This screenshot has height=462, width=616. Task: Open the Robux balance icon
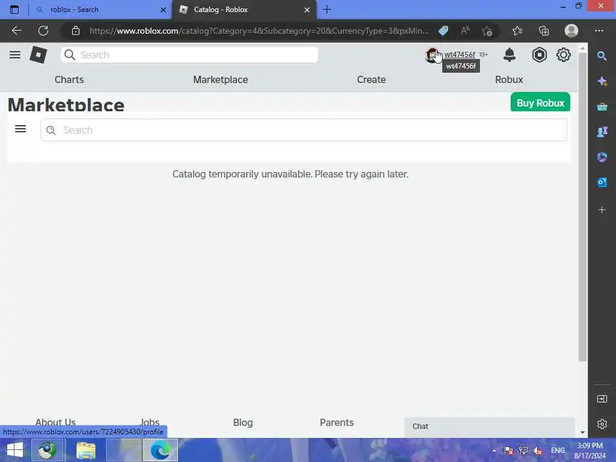[x=539, y=55]
